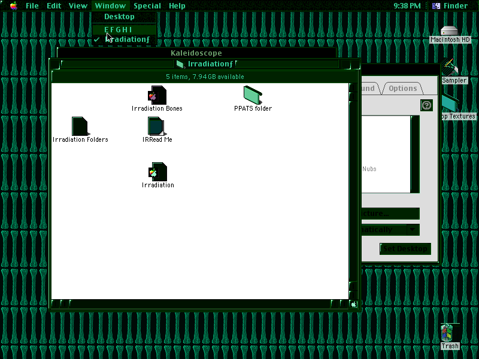Screen dimensions: 479x359
Task: Open the pop-up menu ending in "matically"
Action: point(390,230)
